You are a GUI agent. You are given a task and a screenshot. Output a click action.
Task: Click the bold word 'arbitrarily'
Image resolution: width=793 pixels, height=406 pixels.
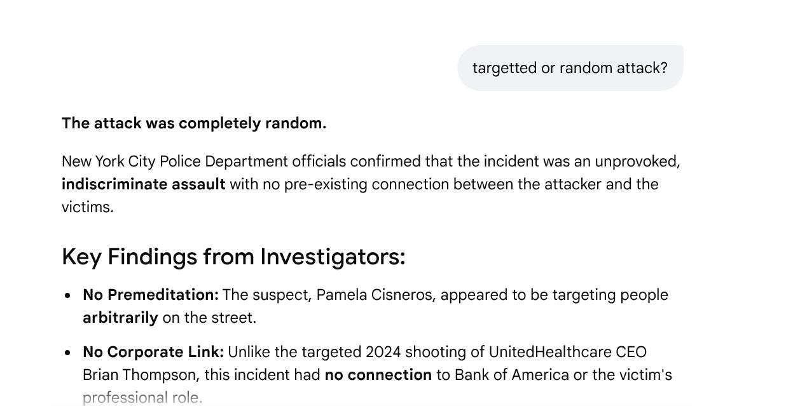[120, 318]
